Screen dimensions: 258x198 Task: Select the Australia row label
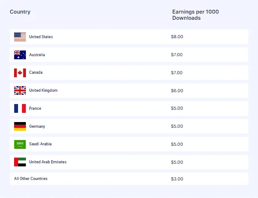(37, 55)
